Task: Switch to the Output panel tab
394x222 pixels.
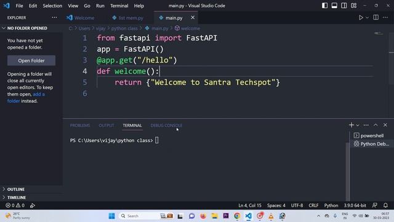Action: click(107, 125)
